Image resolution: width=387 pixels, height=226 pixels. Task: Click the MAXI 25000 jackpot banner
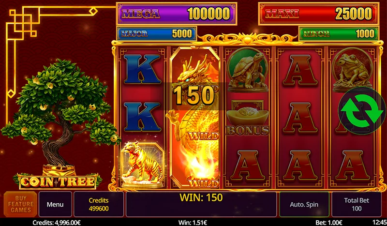pyautogui.click(x=319, y=14)
